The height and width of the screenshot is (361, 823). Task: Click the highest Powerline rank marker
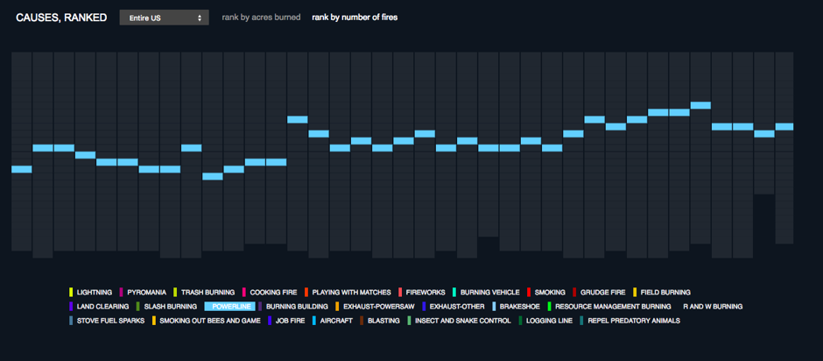click(700, 105)
